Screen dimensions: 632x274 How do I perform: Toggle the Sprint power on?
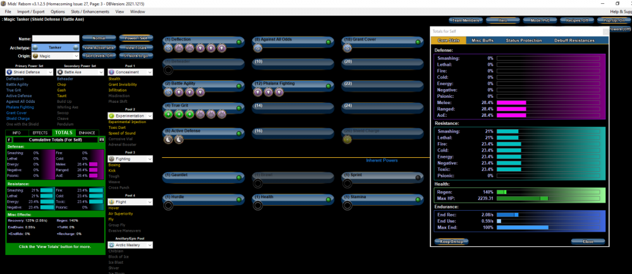(x=417, y=176)
